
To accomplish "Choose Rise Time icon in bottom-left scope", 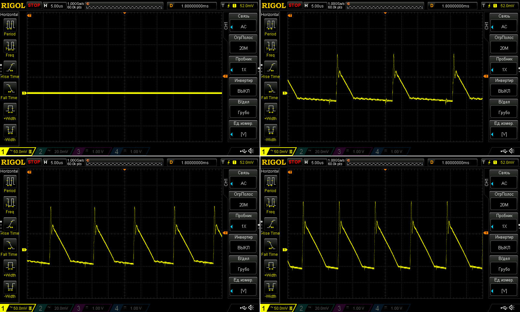I will 10,224.
